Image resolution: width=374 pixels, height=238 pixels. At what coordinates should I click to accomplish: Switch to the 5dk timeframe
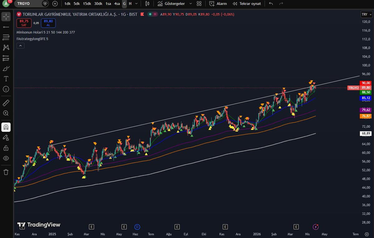click(77, 4)
